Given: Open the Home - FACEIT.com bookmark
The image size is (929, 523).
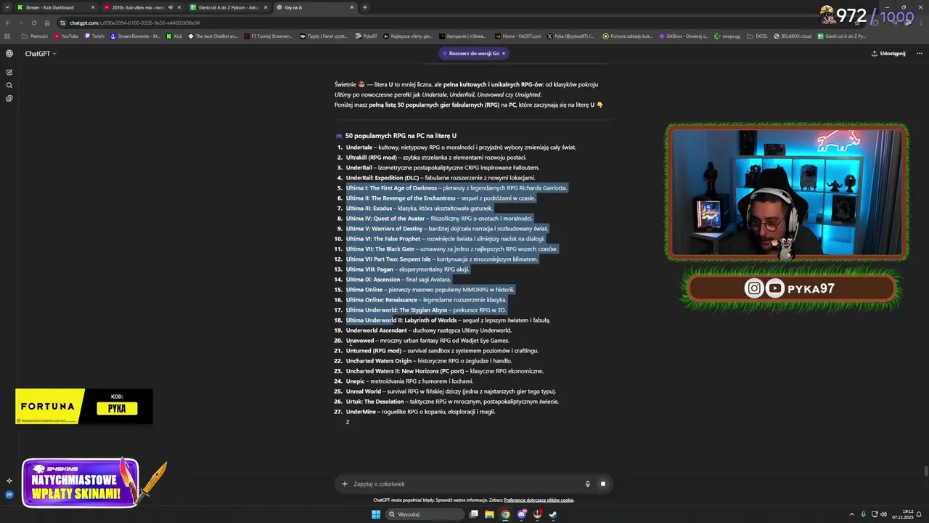Looking at the screenshot, I should [x=517, y=36].
